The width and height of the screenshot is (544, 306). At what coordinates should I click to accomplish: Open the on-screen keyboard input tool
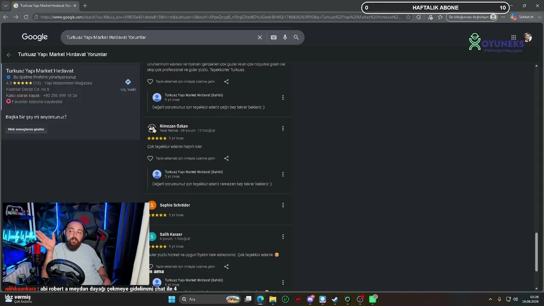pos(274,37)
